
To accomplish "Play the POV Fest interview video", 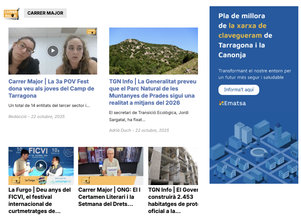I will click(x=53, y=51).
